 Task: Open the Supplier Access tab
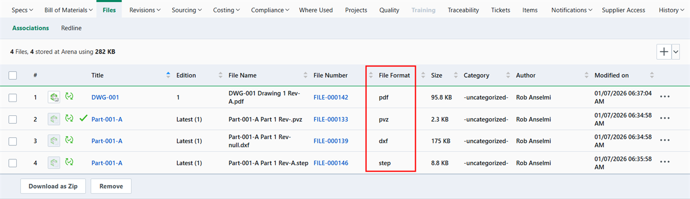pyautogui.click(x=623, y=10)
